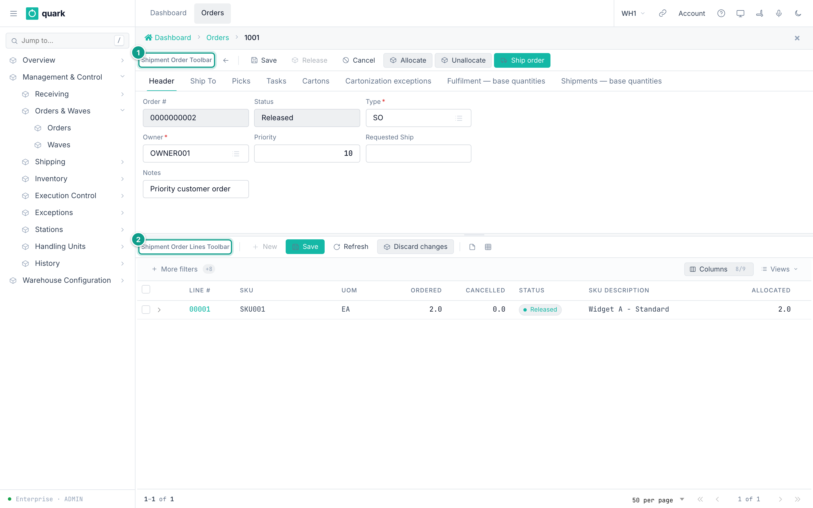The image size is (813, 508).
Task: Click the previous page arrow
Action: [718, 499]
